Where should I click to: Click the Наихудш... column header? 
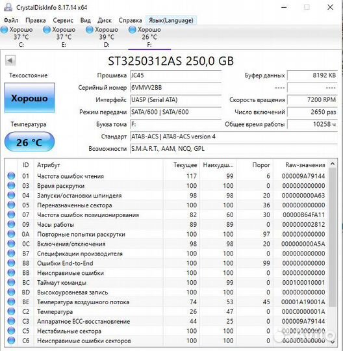pos(218,165)
